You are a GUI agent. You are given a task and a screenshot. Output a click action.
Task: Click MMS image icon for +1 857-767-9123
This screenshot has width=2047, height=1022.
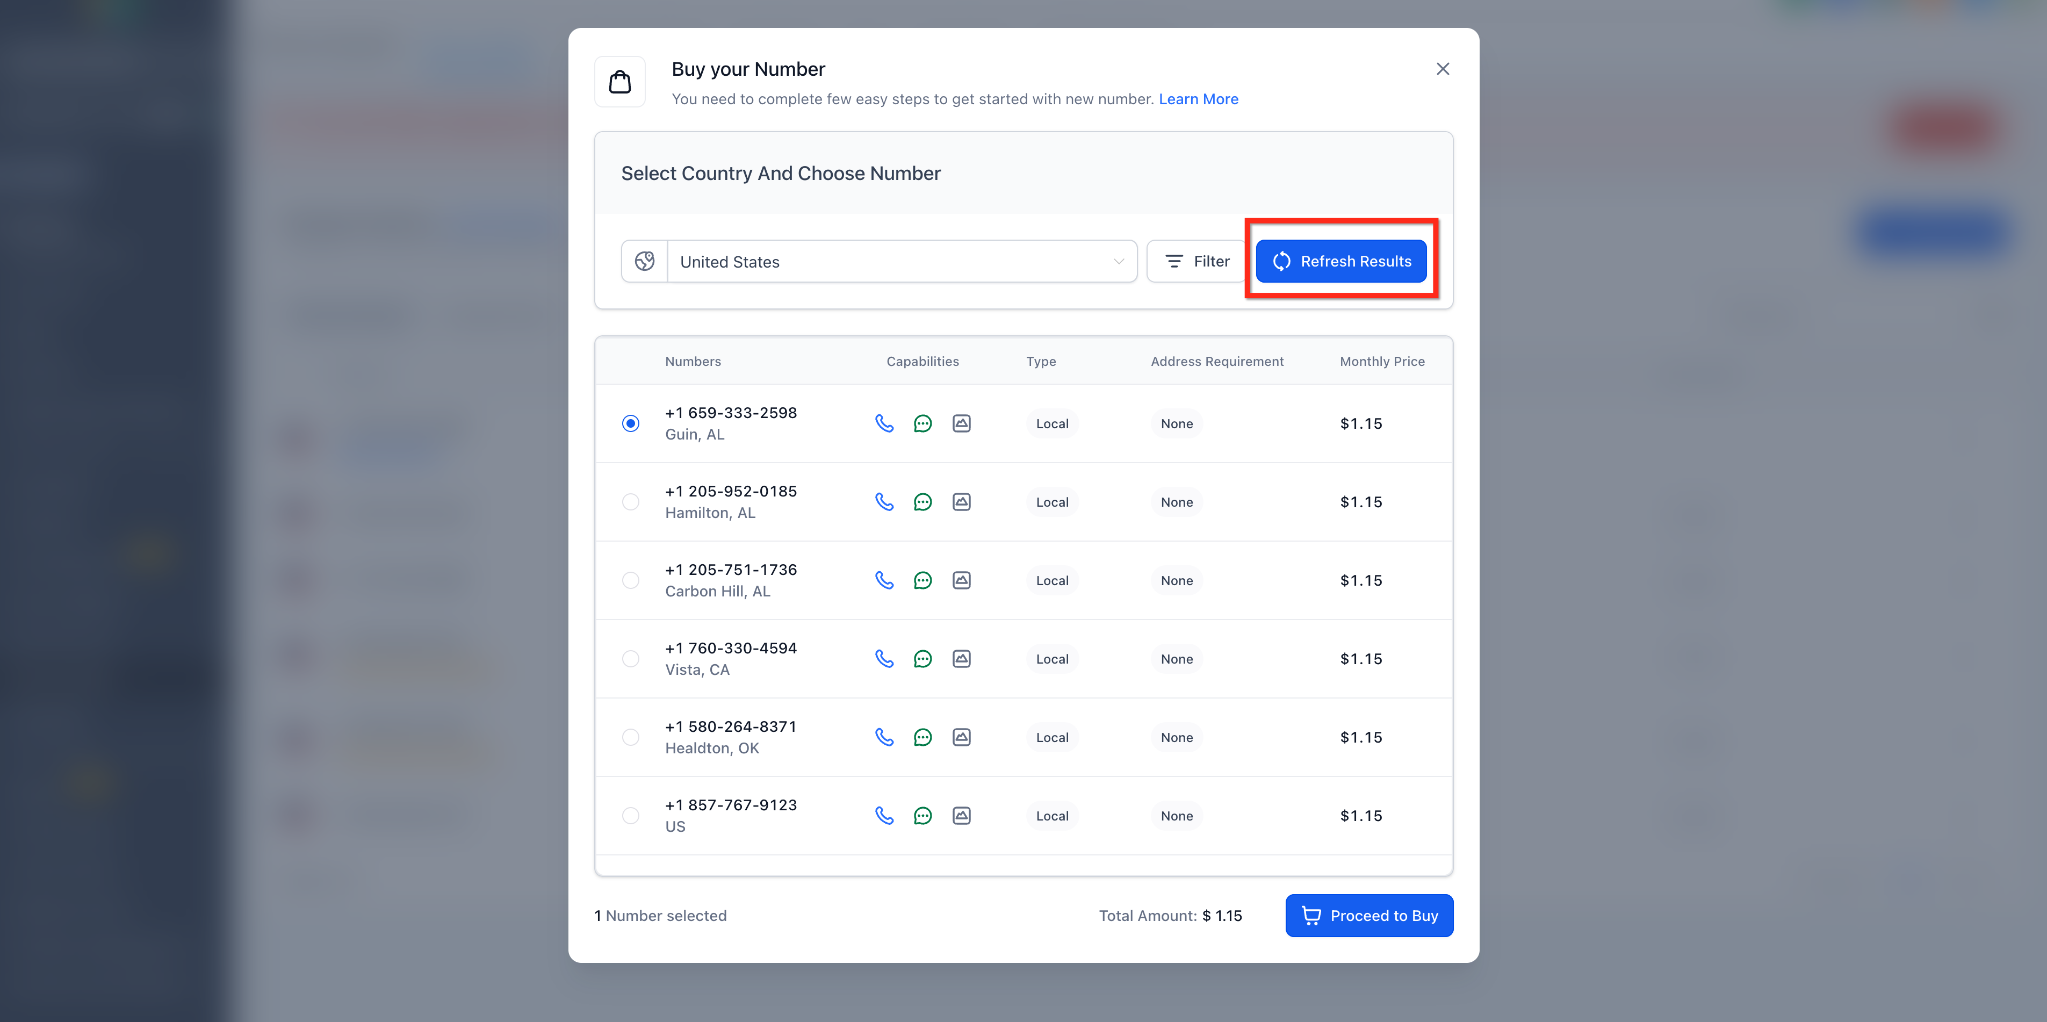pos(962,815)
